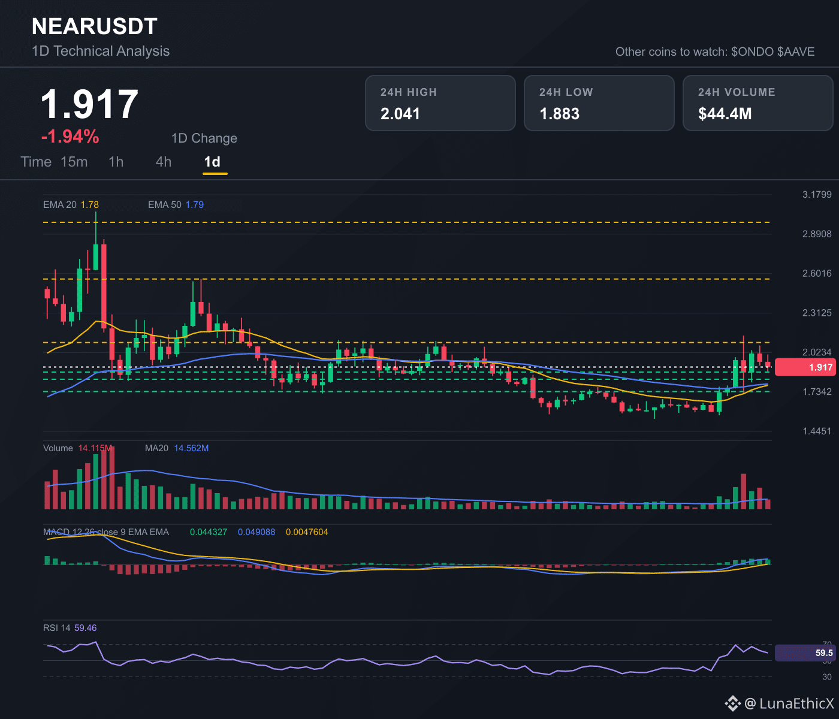Image resolution: width=839 pixels, height=719 pixels.
Task: Click the $ONDO coin ticker
Action: (753, 52)
